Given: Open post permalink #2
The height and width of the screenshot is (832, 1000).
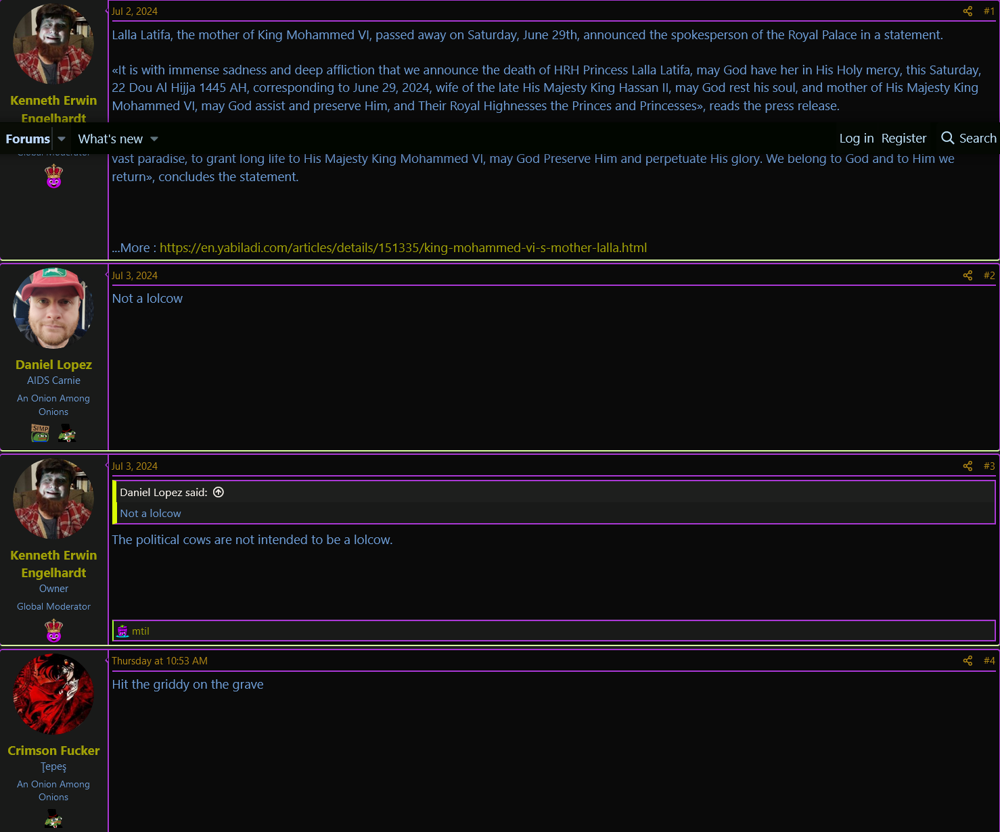Looking at the screenshot, I should click(x=989, y=276).
